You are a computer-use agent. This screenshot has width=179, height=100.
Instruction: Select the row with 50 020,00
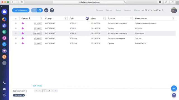tap(16, 23)
